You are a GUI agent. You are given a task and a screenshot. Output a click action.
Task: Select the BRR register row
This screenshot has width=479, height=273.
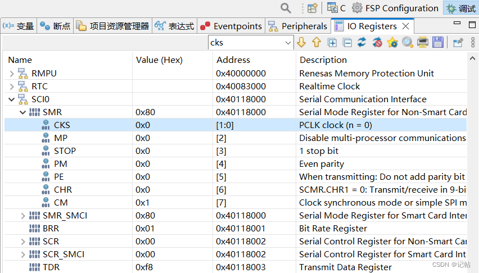tap(51, 229)
